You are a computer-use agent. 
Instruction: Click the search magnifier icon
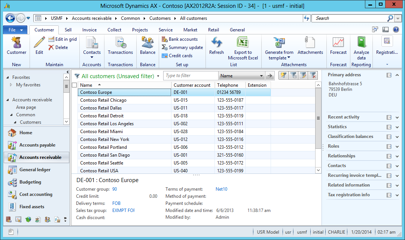(x=390, y=18)
